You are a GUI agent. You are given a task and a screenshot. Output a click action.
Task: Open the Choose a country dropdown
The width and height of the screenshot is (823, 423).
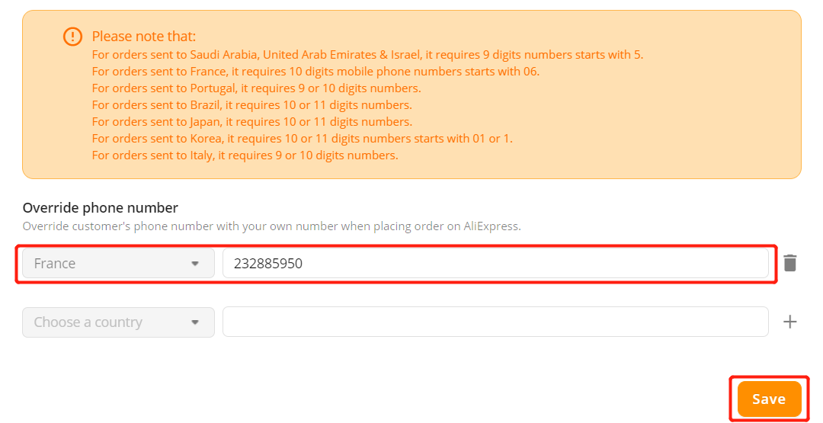[118, 322]
